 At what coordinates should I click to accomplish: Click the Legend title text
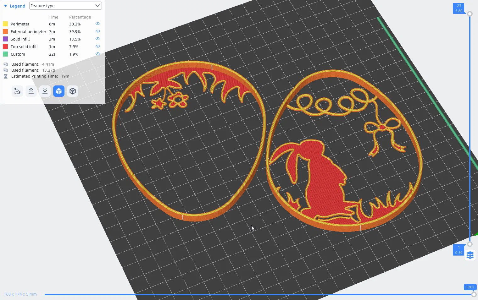(x=17, y=6)
